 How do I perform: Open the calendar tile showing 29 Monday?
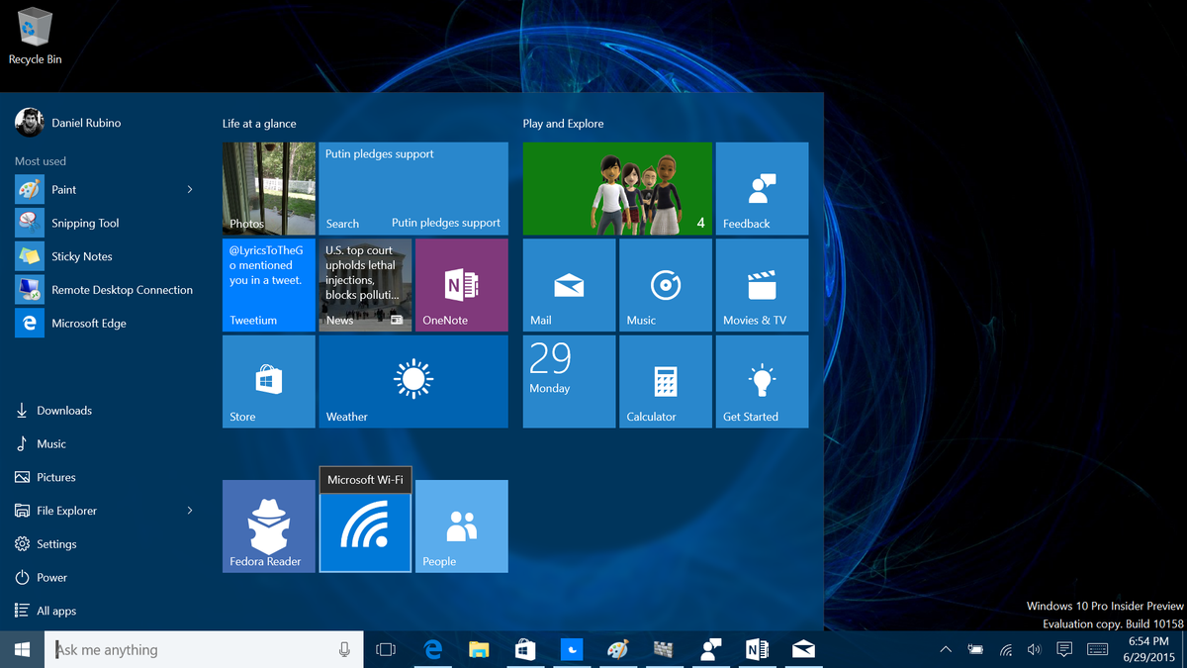[x=569, y=382]
